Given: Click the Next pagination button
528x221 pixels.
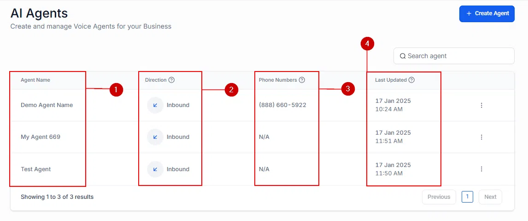Looking at the screenshot, I should click(490, 197).
